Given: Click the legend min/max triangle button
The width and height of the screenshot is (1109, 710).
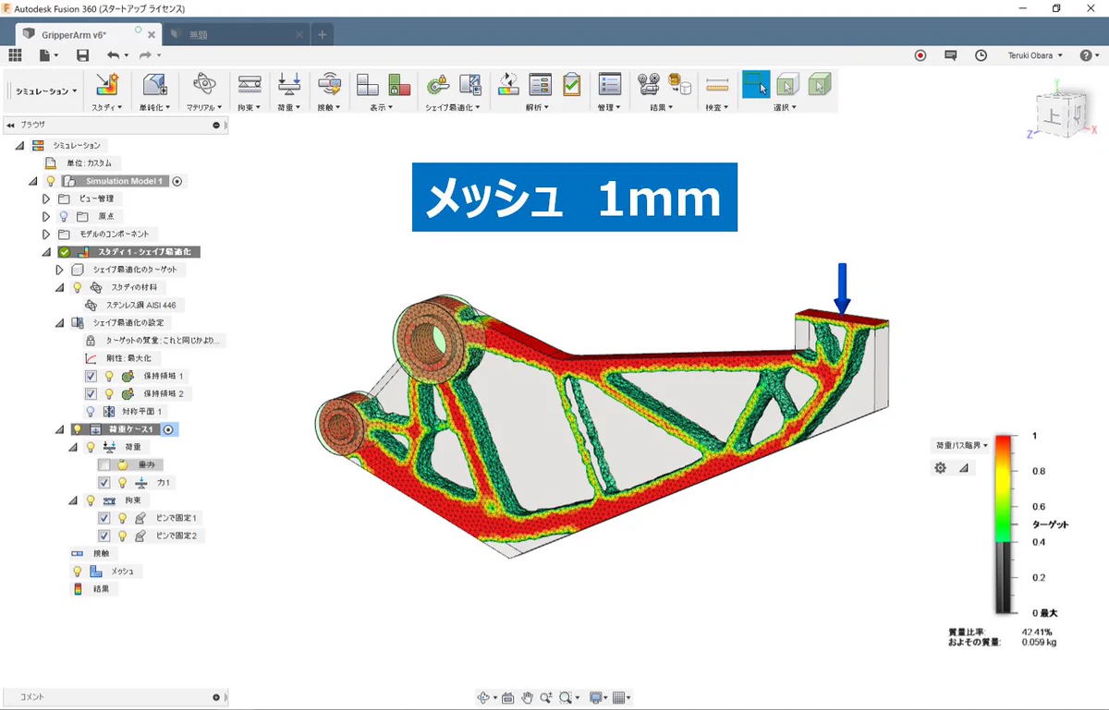Looking at the screenshot, I should (964, 468).
